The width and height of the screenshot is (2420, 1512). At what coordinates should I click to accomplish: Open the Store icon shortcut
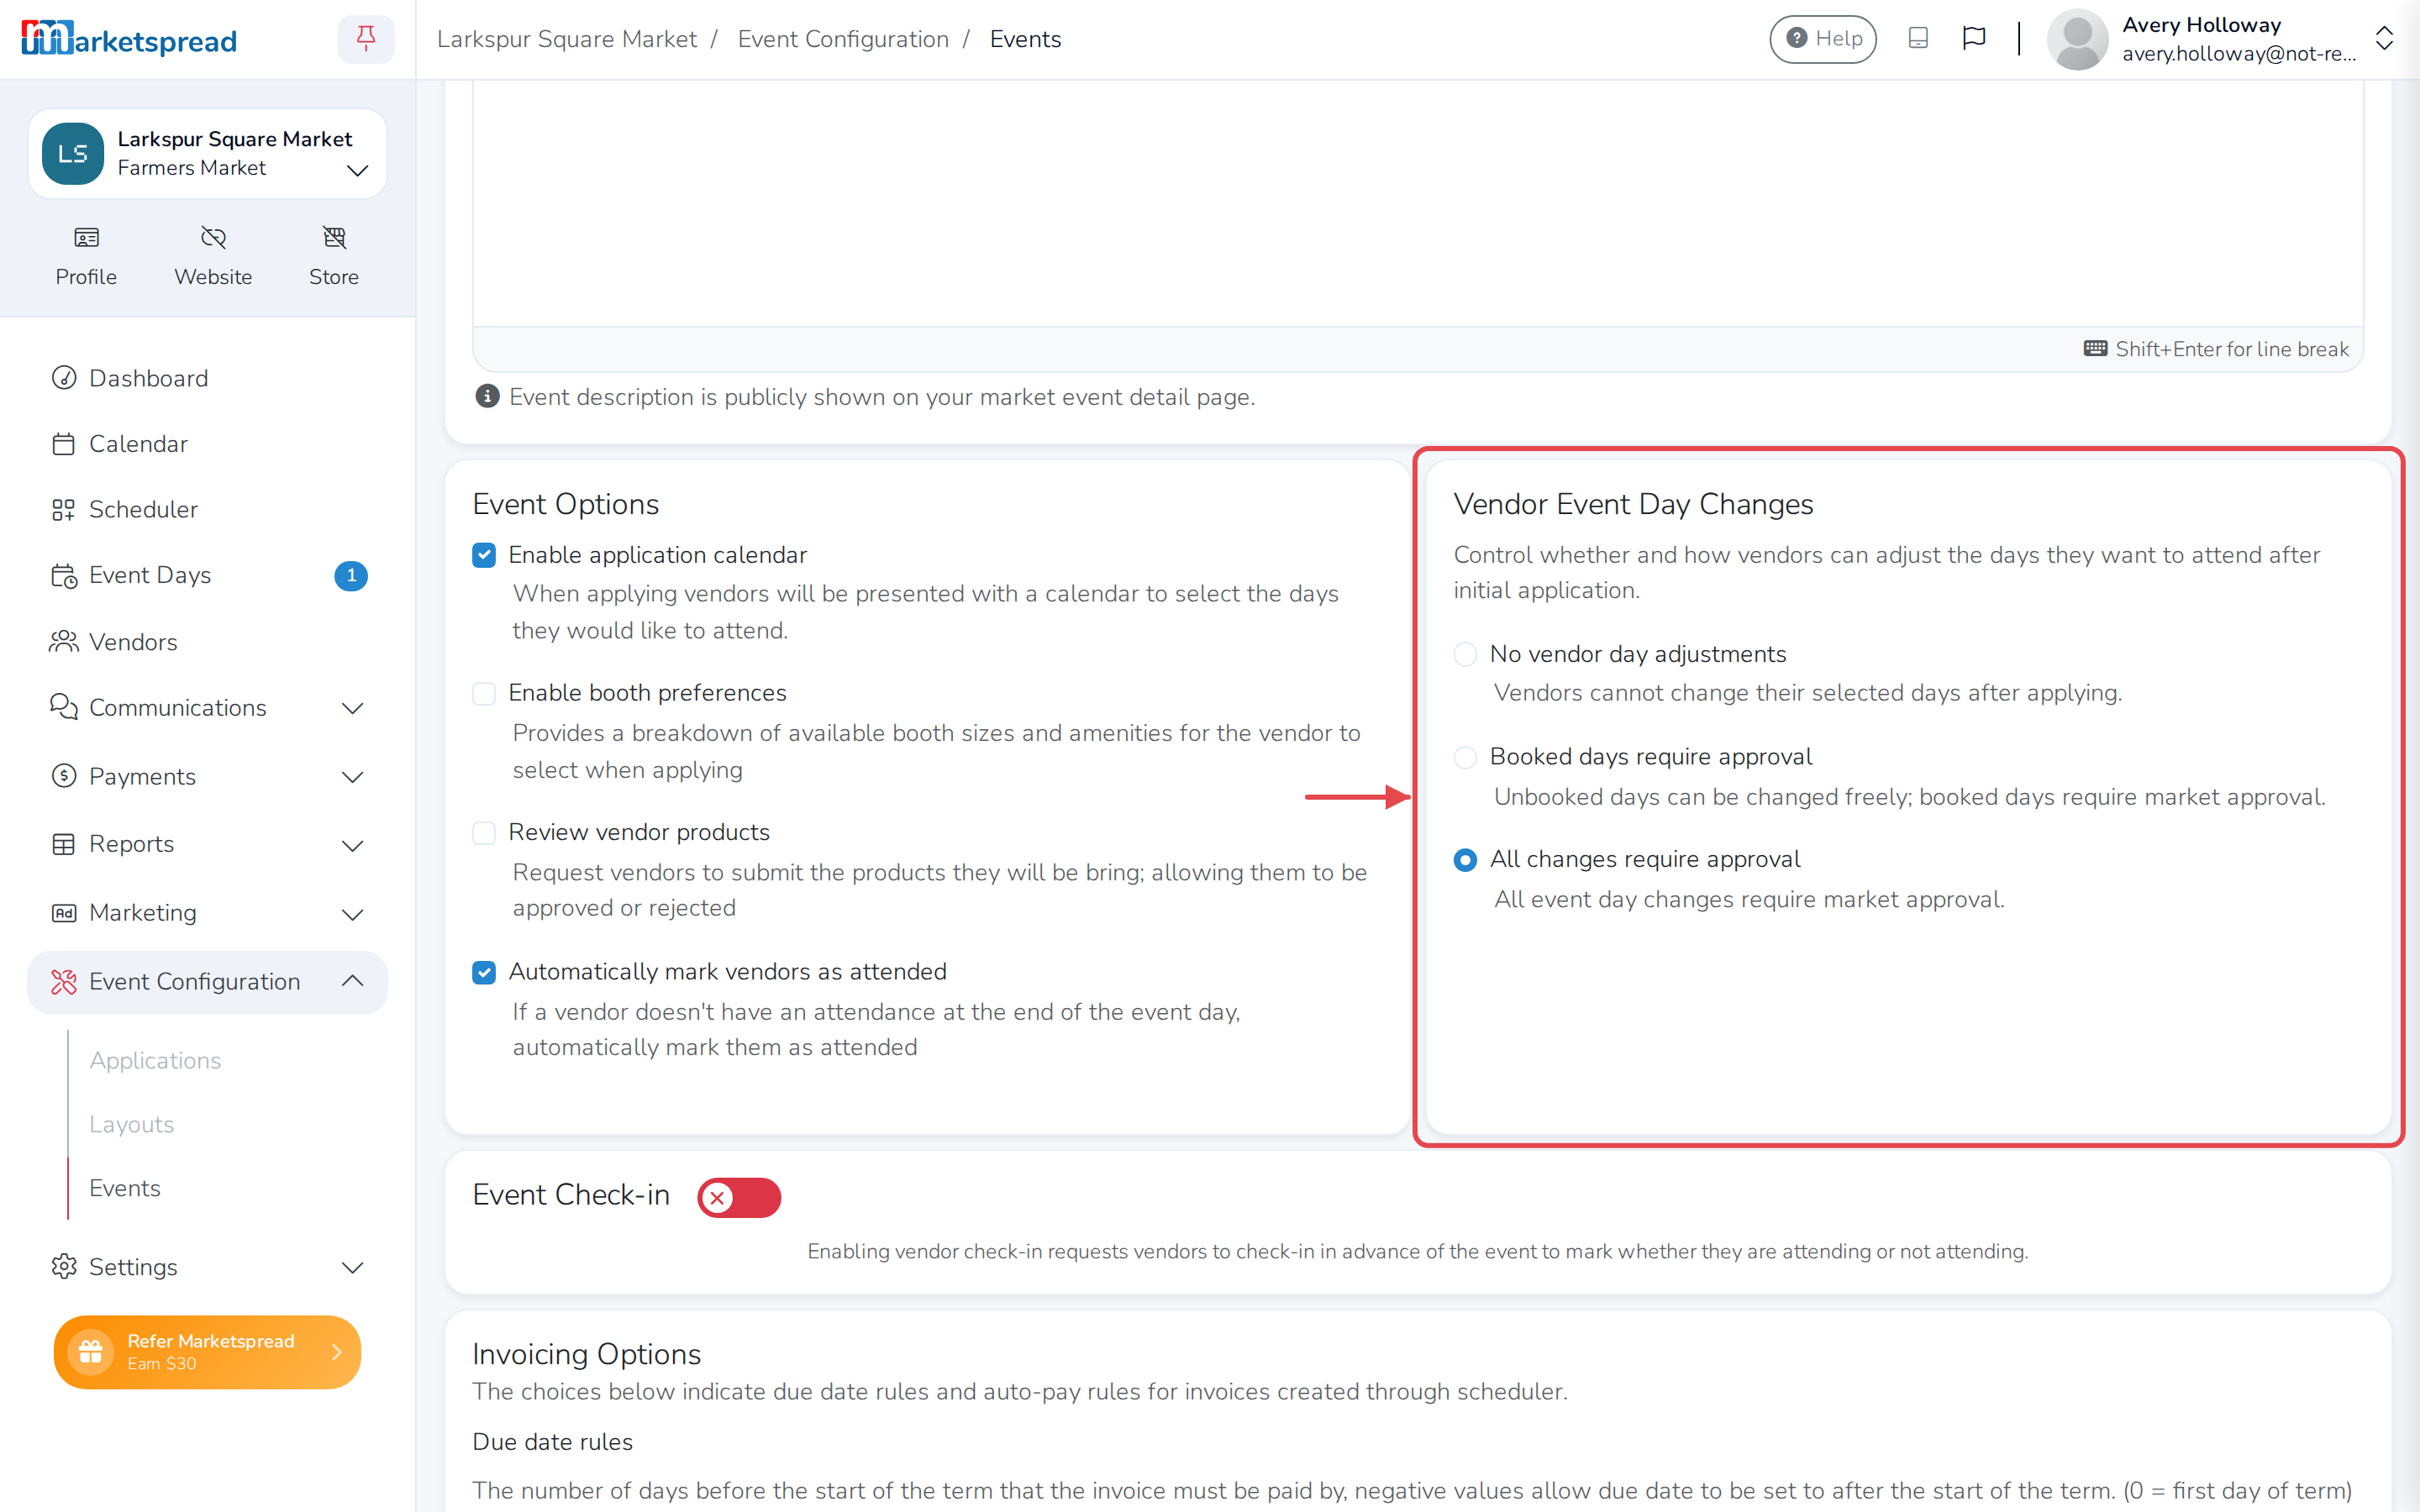pyautogui.click(x=334, y=256)
